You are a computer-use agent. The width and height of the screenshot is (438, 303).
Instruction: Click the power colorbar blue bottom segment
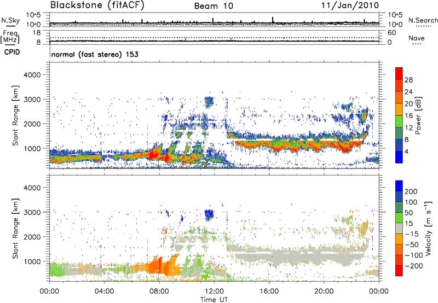399,157
